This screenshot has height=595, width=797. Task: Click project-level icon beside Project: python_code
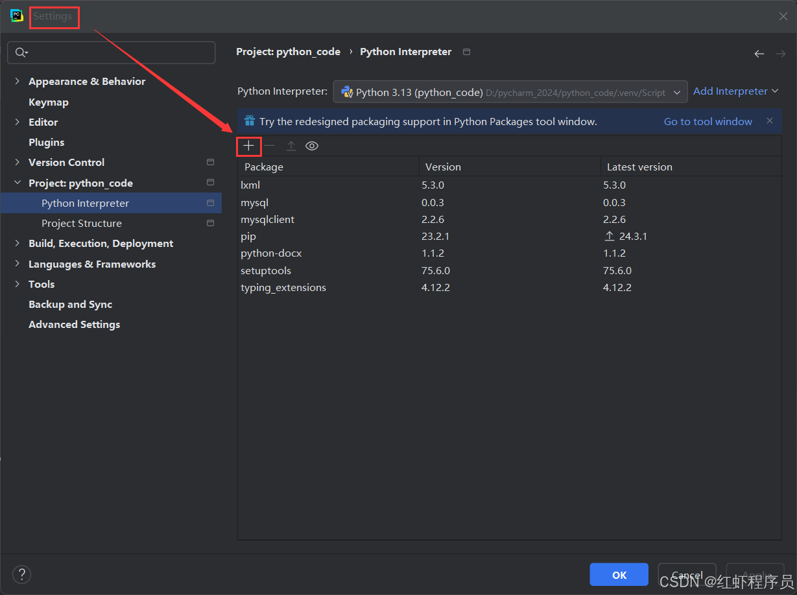tap(210, 183)
